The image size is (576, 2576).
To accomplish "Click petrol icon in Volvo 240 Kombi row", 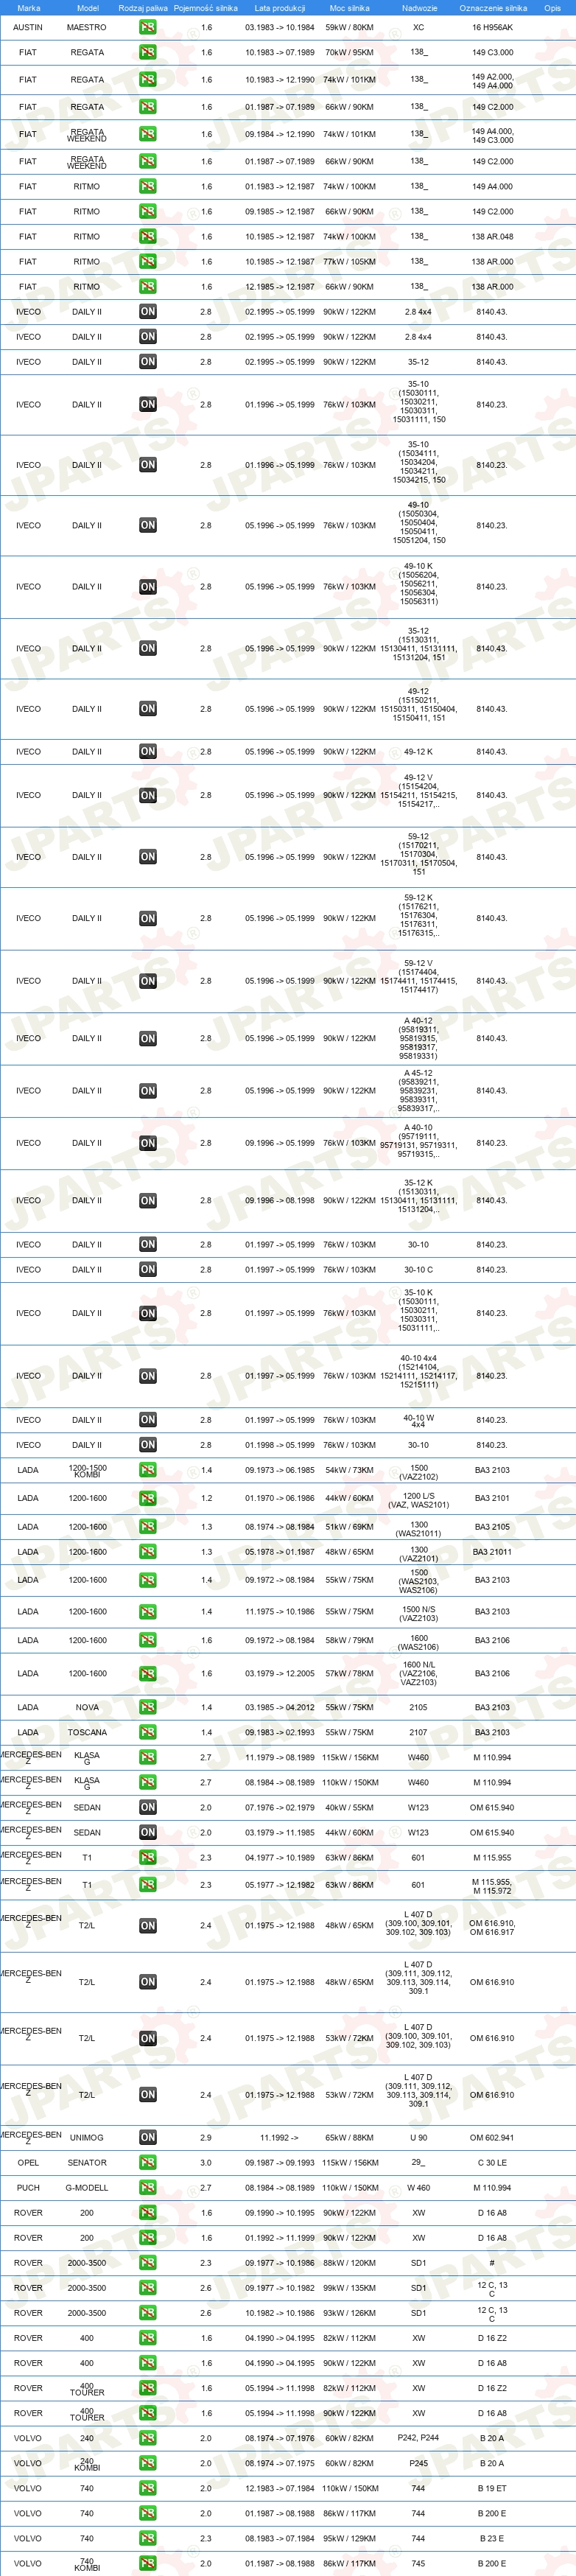I will (x=148, y=2464).
